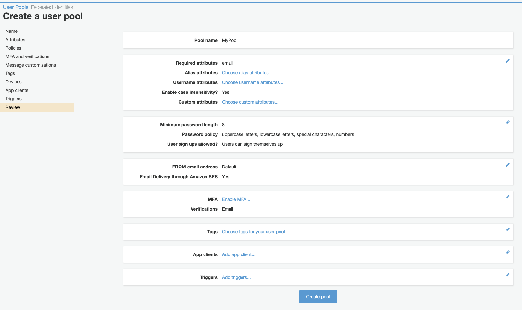The width and height of the screenshot is (522, 310).
Task: Edit Triggers section using pencil icon
Action: pyautogui.click(x=507, y=275)
